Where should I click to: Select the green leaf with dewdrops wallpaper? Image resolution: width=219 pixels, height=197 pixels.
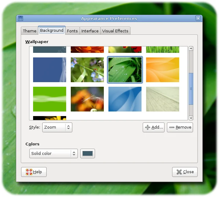tap(125, 70)
